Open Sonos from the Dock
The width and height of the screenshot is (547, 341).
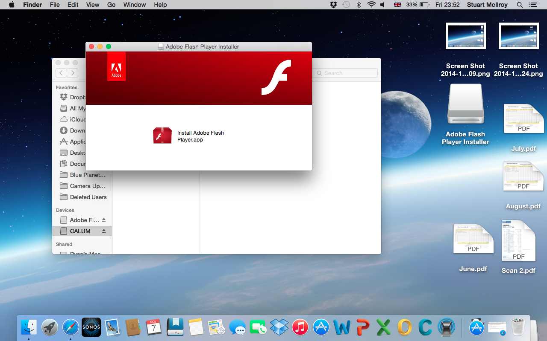coord(91,327)
